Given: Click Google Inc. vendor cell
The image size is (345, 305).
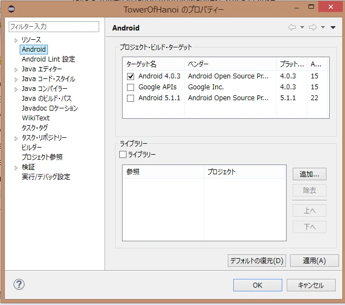Looking at the screenshot, I should [x=205, y=87].
